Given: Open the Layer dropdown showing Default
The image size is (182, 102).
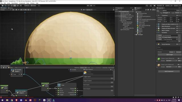Looking at the screenshot, I should (x=178, y=13).
